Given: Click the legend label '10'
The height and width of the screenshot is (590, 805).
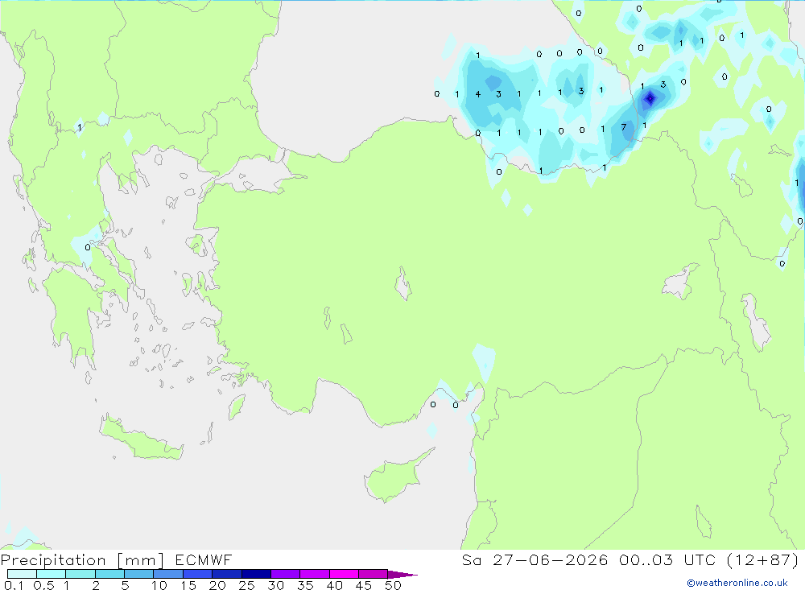Looking at the screenshot, I should 159,585.
